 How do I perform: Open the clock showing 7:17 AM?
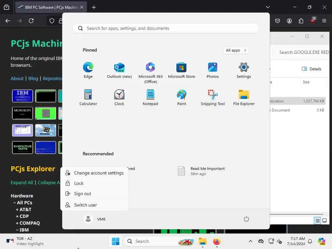(296, 241)
